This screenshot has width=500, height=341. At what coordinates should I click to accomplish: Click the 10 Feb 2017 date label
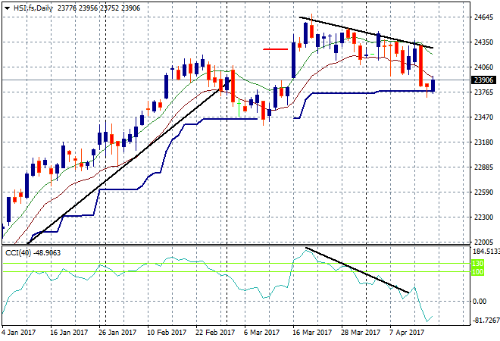167,333
